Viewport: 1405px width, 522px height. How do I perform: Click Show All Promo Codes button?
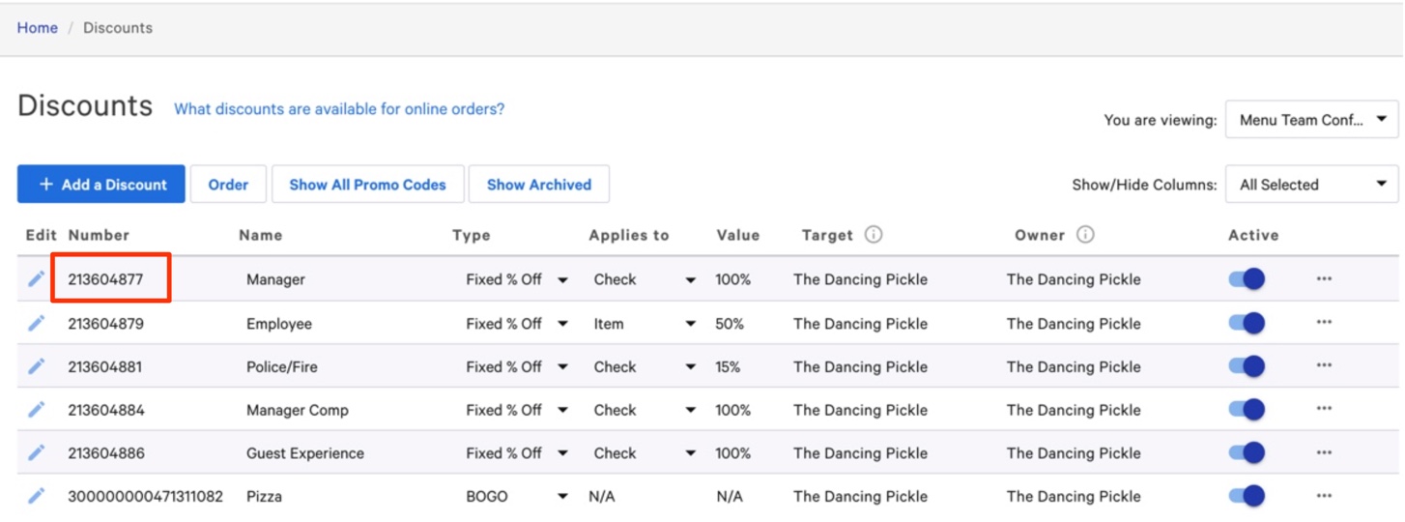(x=367, y=185)
